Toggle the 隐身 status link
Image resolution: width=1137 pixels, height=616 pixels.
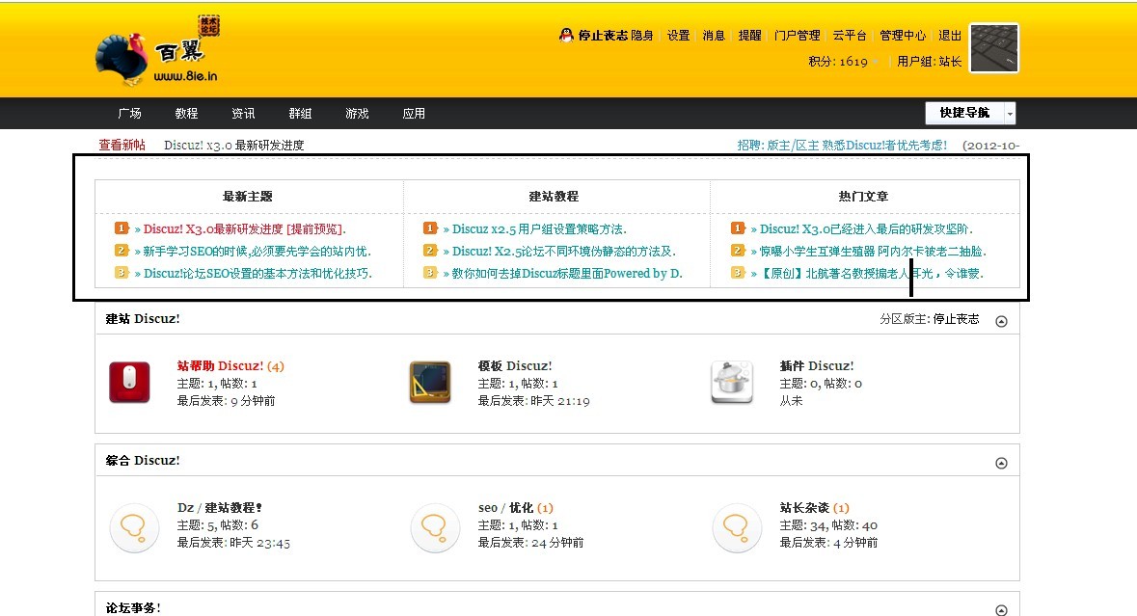tap(641, 36)
